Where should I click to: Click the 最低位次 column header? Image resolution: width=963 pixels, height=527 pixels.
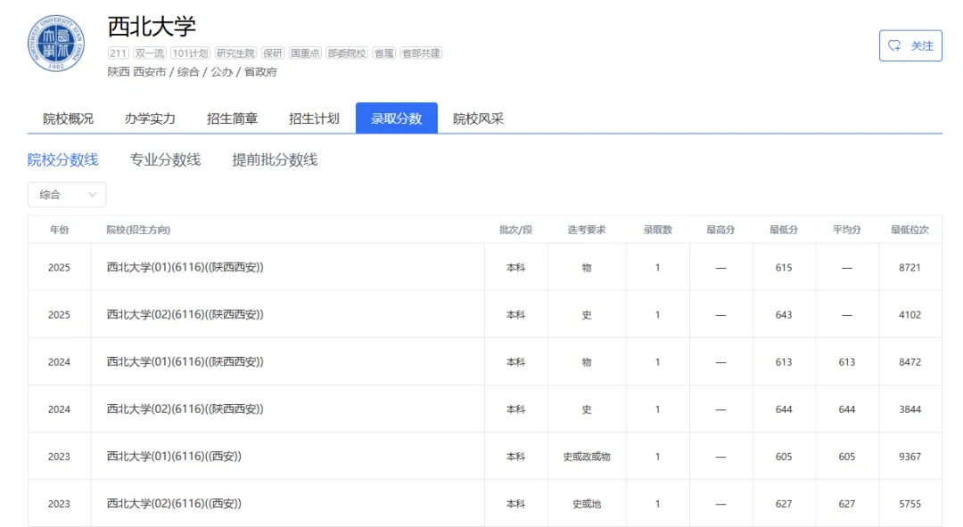pos(909,230)
